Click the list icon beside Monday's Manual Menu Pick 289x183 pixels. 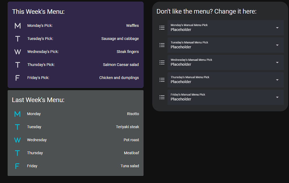(x=162, y=28)
